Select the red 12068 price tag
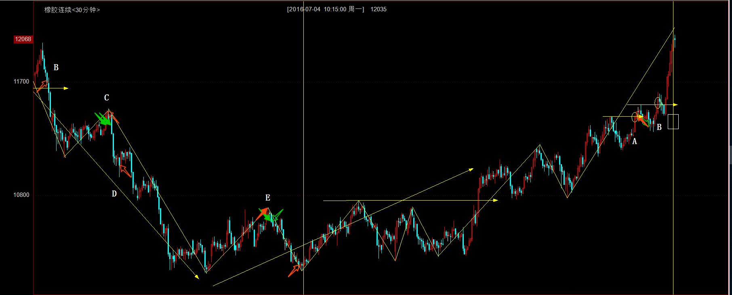This screenshot has width=732, height=295. 23,39
